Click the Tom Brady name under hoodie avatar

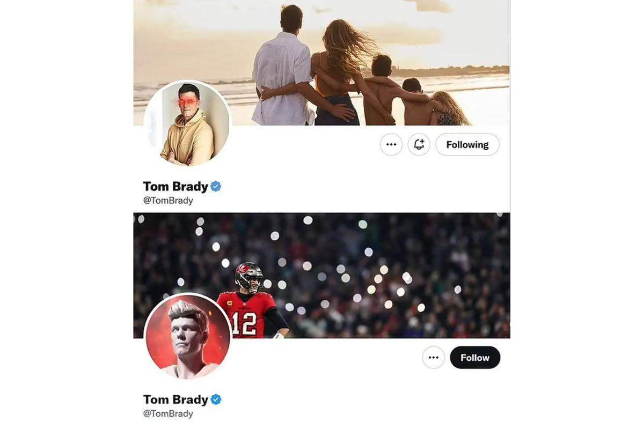175,187
